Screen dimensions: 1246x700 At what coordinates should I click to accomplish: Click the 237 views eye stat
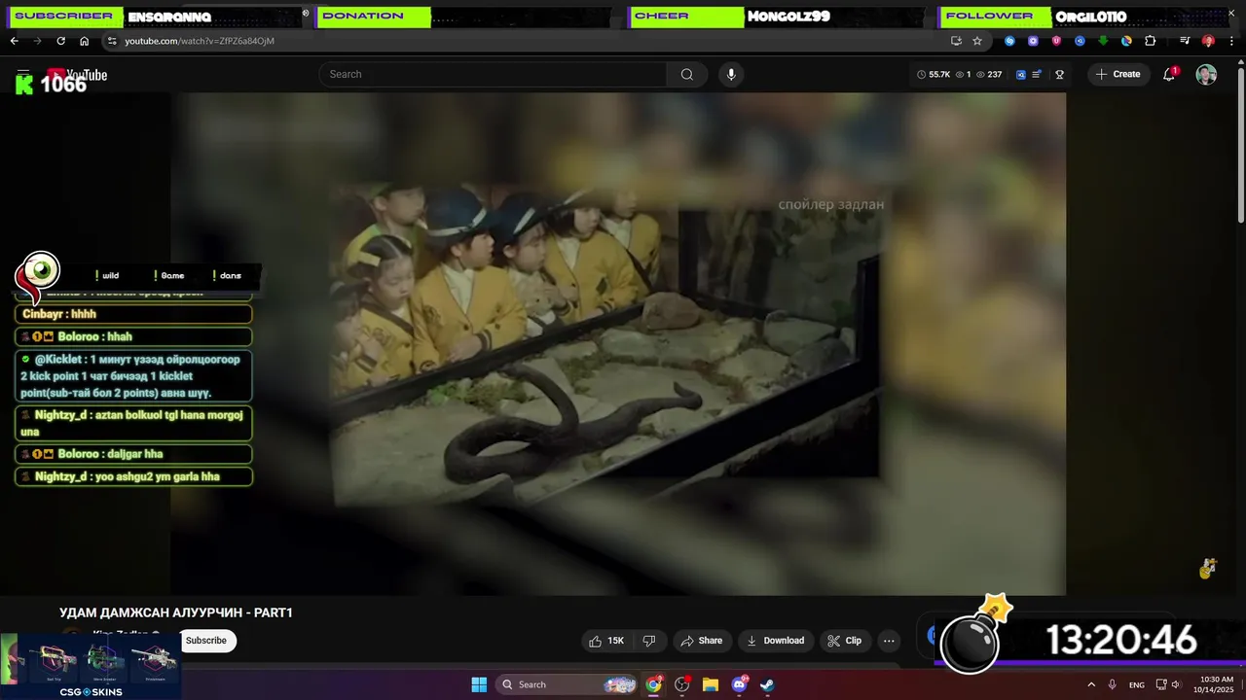pos(989,74)
